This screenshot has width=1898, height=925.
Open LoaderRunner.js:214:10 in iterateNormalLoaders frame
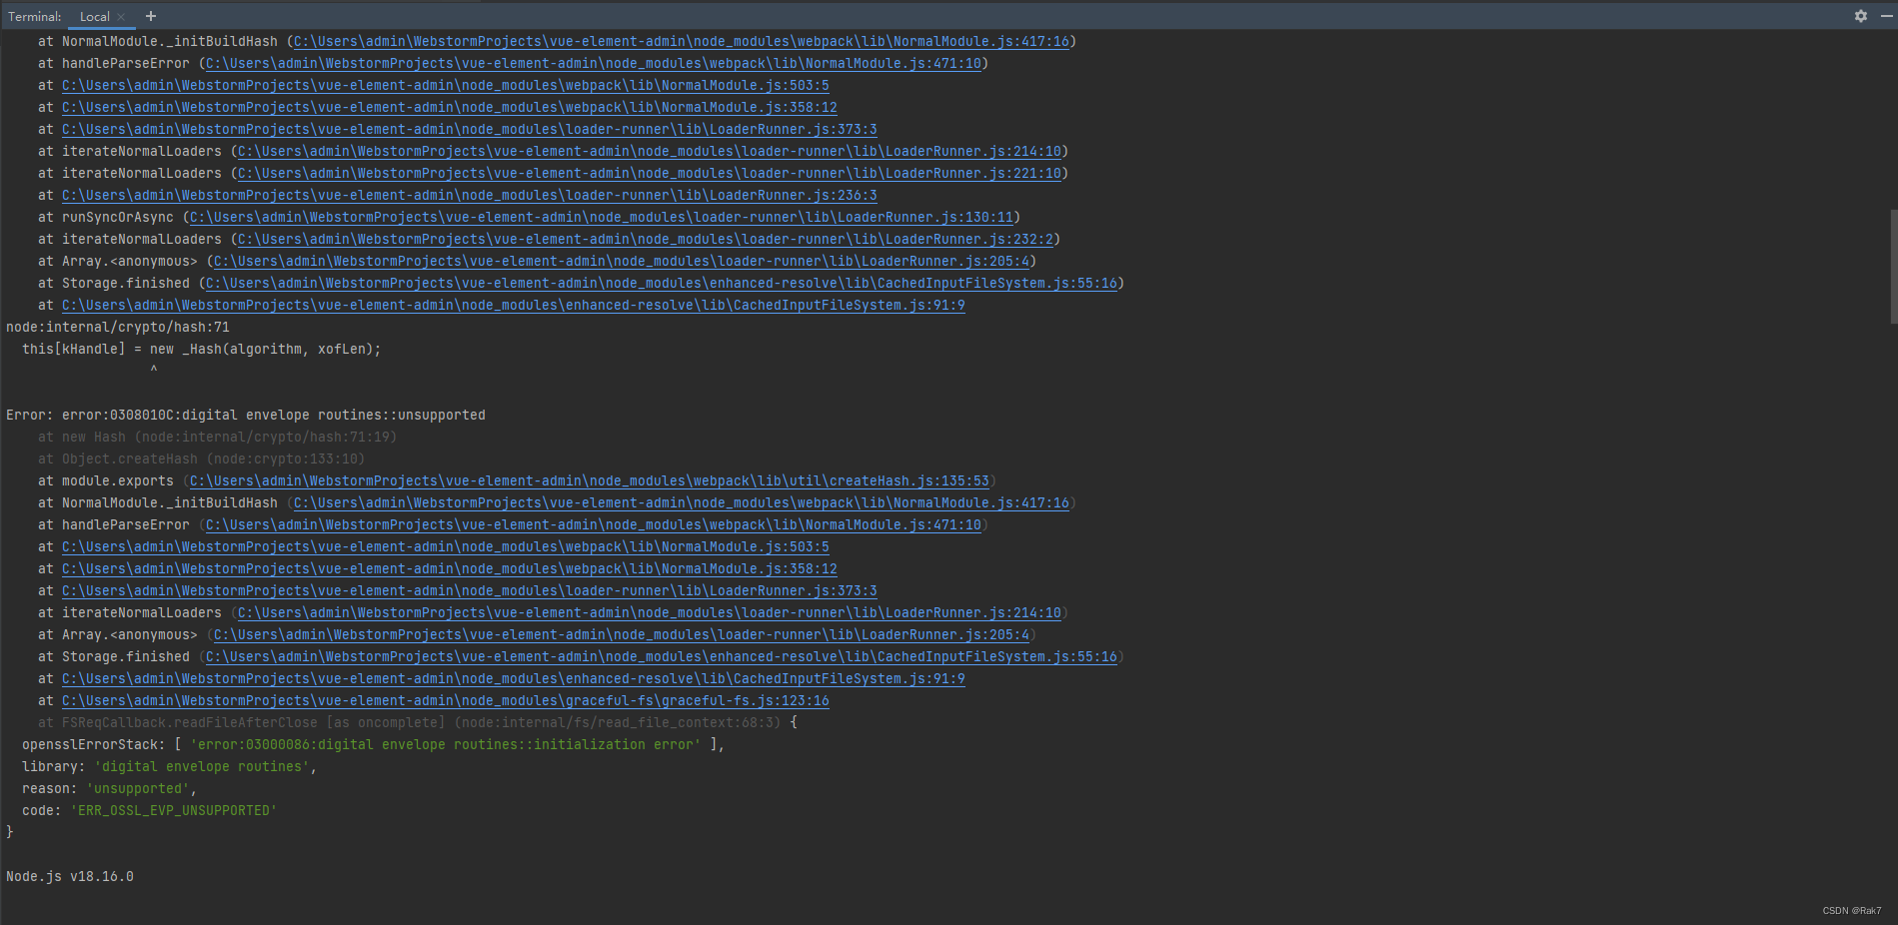coord(649,151)
